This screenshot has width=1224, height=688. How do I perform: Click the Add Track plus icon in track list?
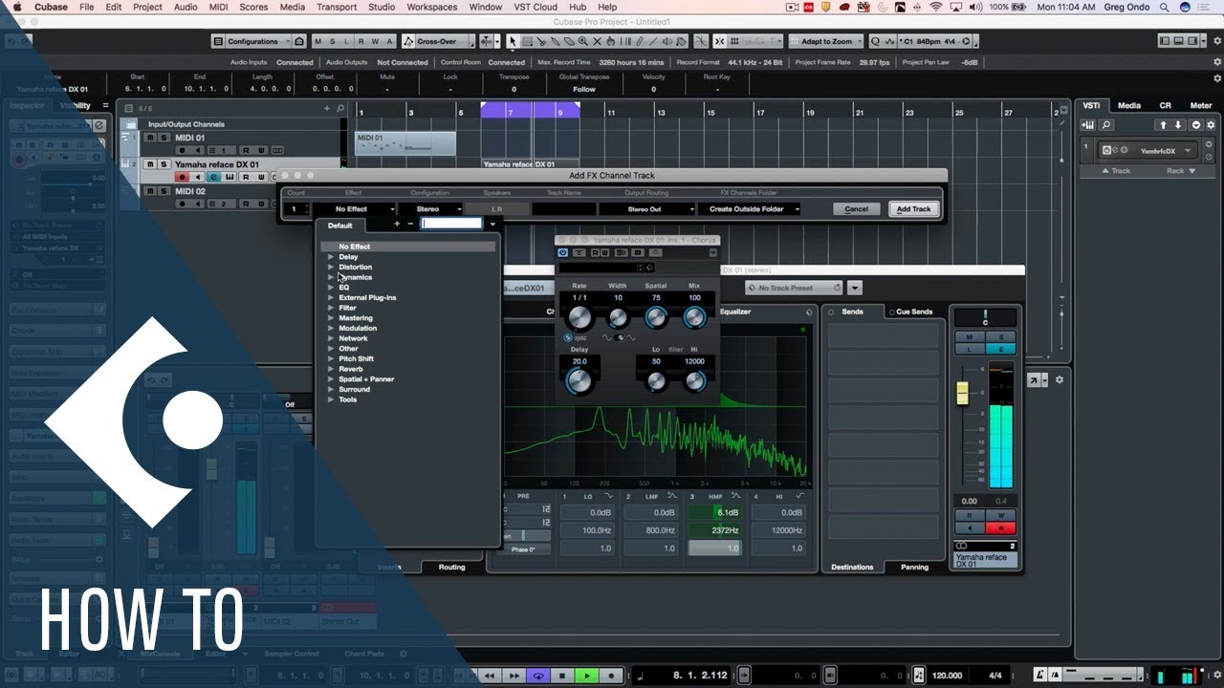(326, 108)
